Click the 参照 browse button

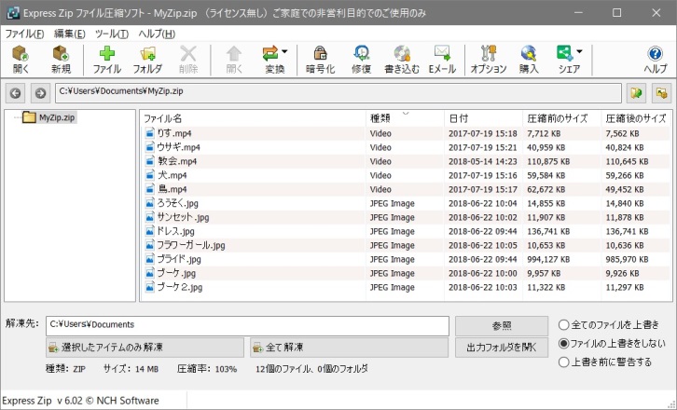[x=502, y=326]
